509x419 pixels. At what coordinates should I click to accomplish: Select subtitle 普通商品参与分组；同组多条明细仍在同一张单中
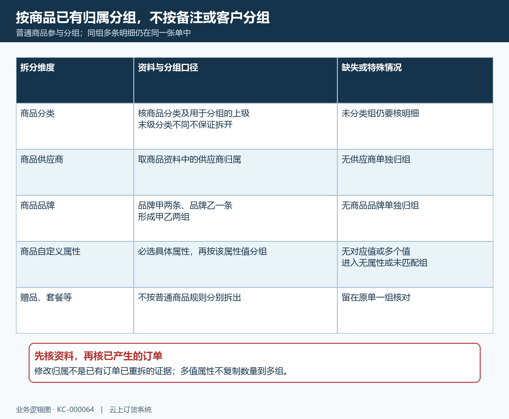pos(103,33)
